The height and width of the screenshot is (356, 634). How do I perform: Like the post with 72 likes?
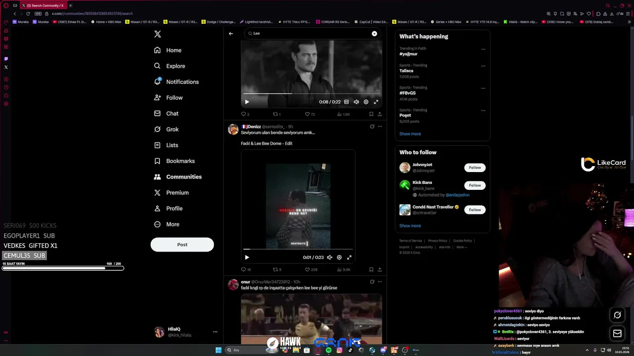click(310, 114)
